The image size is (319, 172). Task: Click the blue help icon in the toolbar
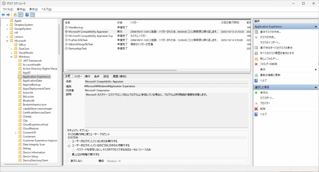click(x=27, y=15)
